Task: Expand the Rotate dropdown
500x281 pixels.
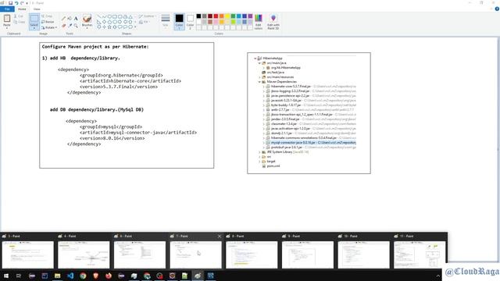Action: pyautogui.click(x=49, y=28)
